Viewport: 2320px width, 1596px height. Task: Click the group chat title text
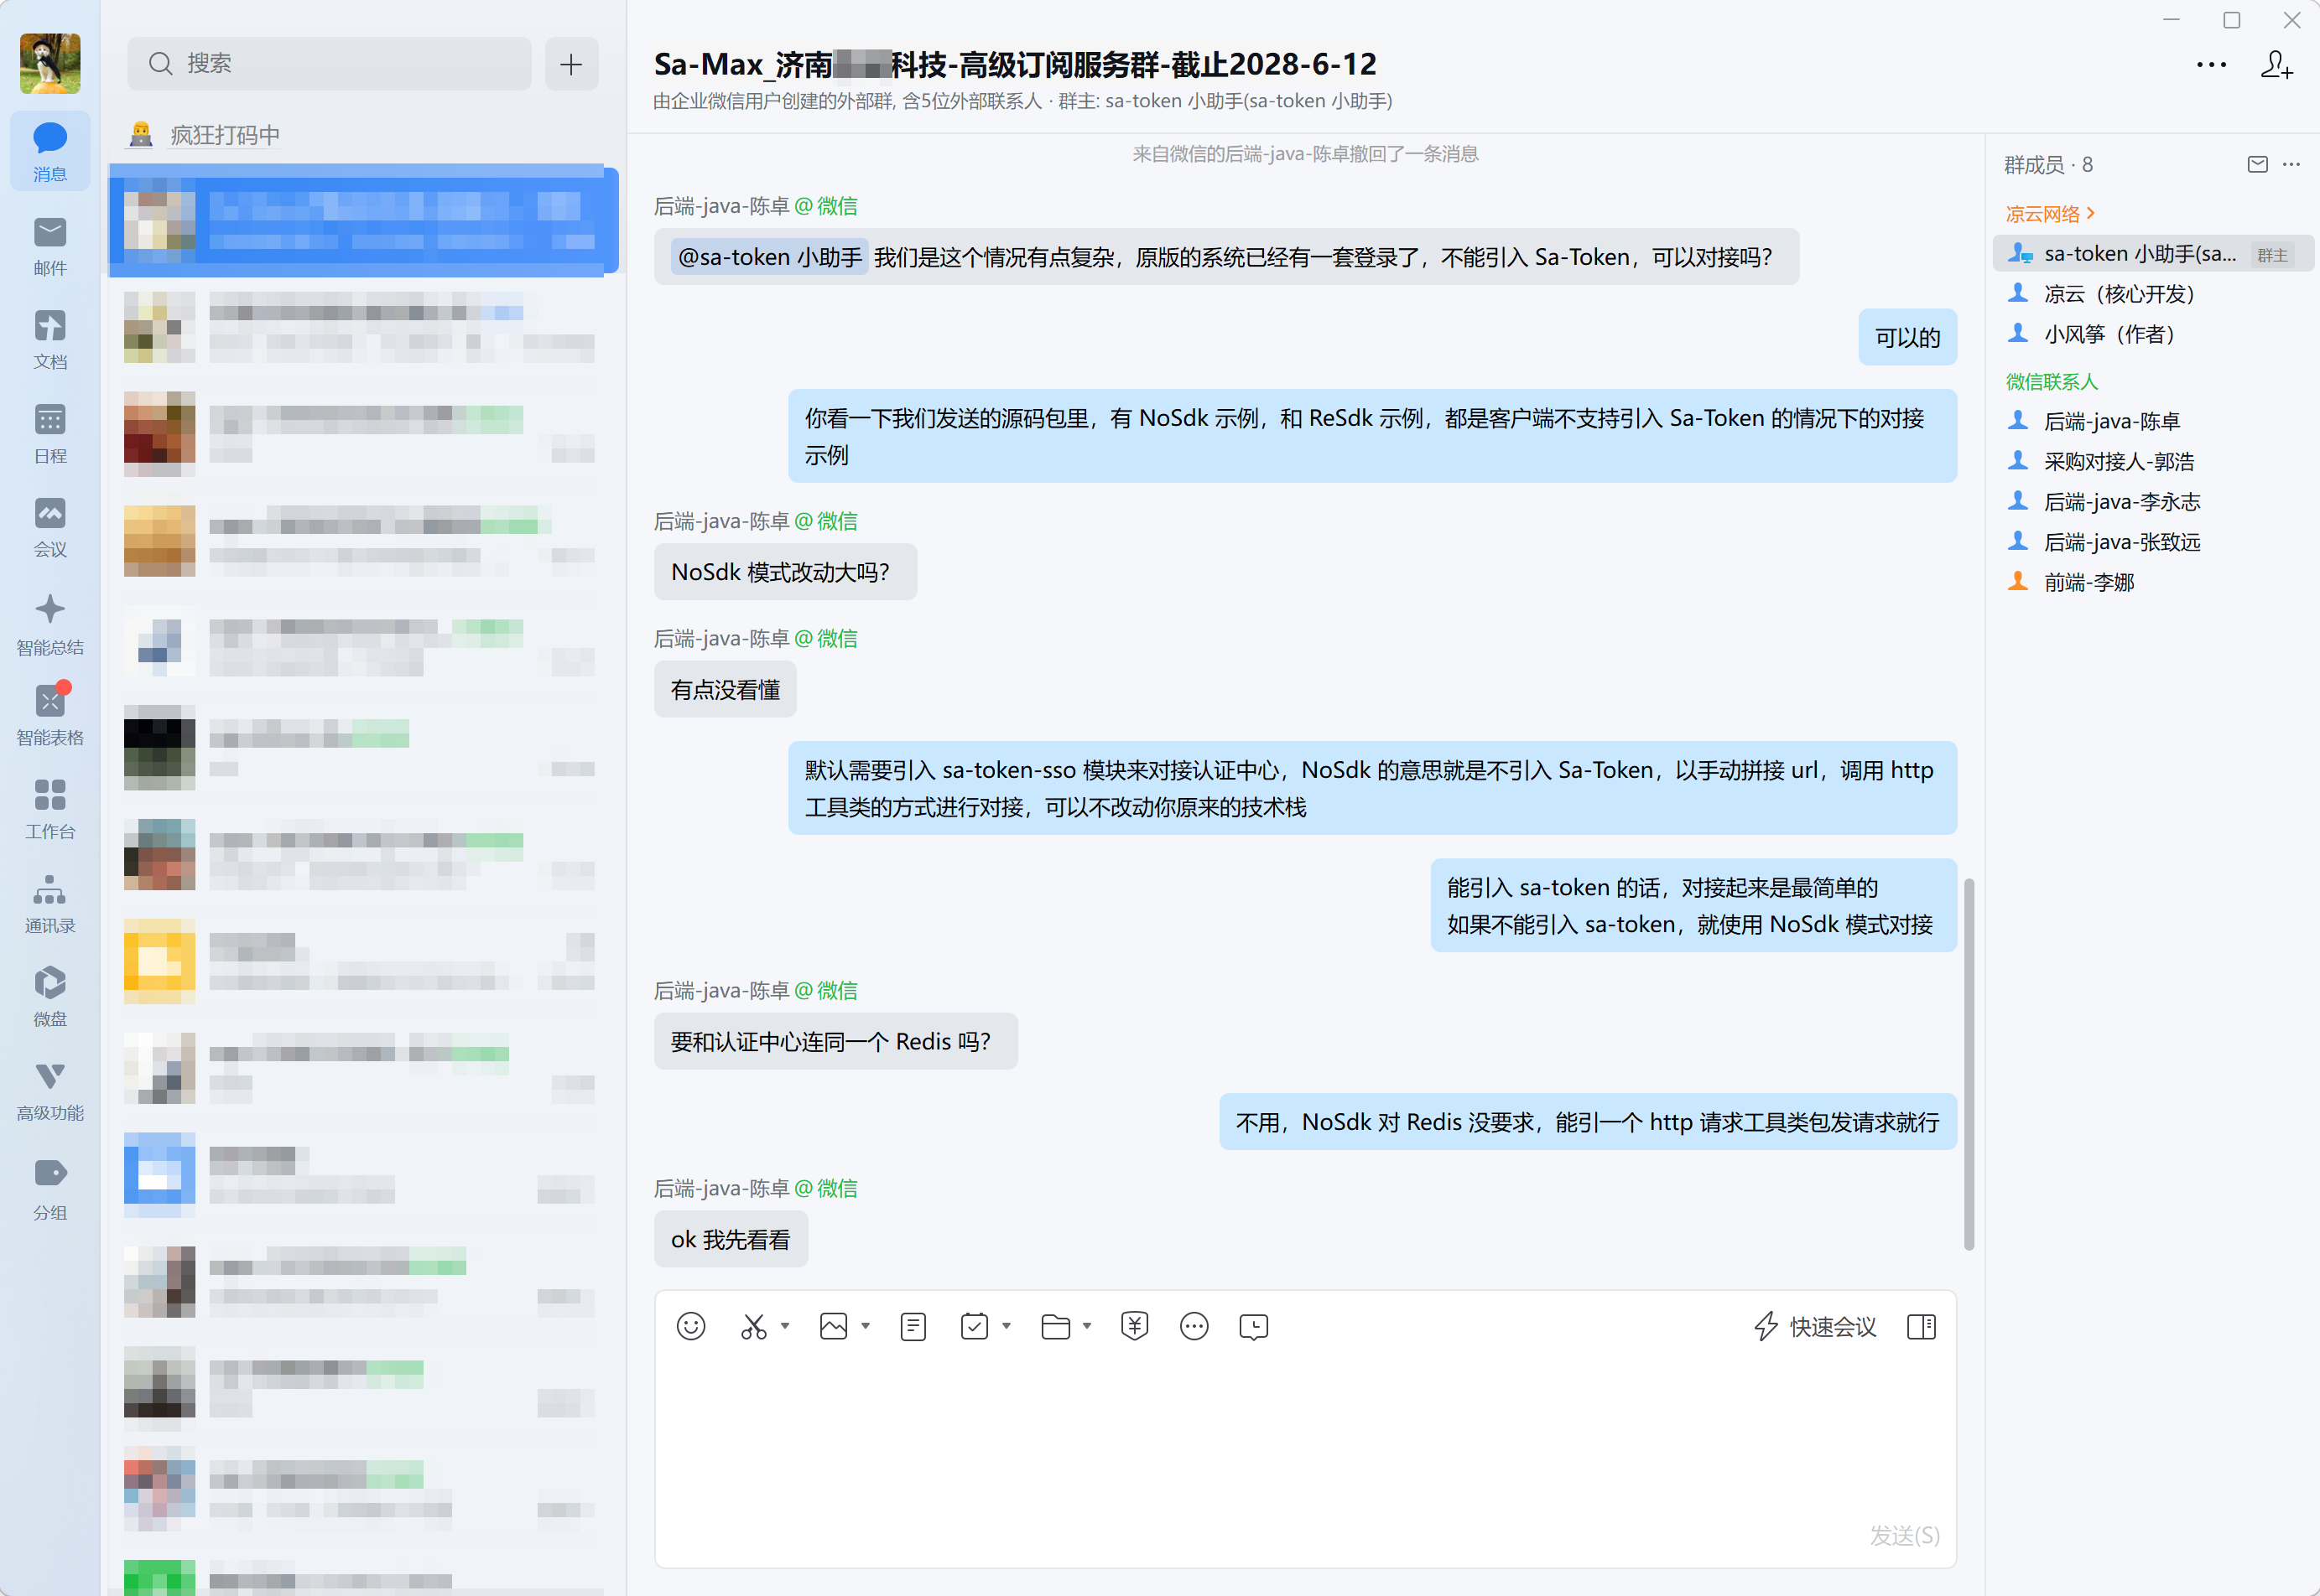point(1016,64)
